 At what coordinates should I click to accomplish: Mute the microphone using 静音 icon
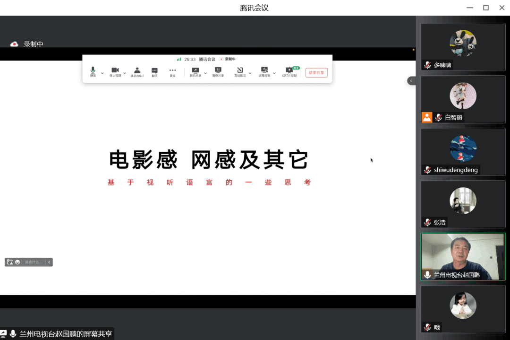pyautogui.click(x=93, y=69)
